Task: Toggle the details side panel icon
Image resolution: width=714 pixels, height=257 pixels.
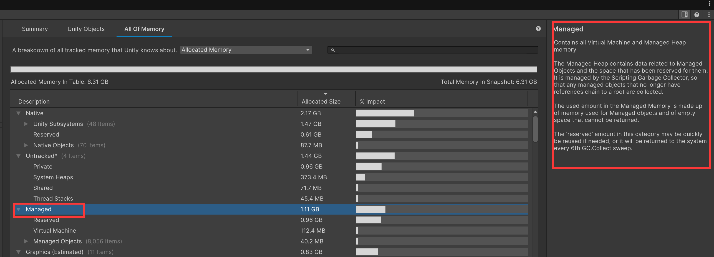Action: click(684, 15)
